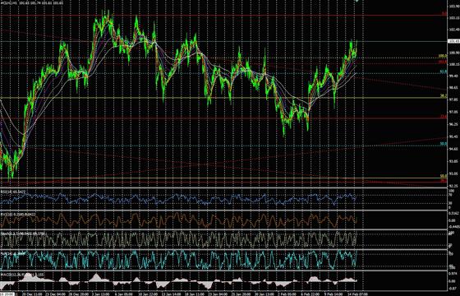Click the 103.15 price scale value

(x=453, y=18)
